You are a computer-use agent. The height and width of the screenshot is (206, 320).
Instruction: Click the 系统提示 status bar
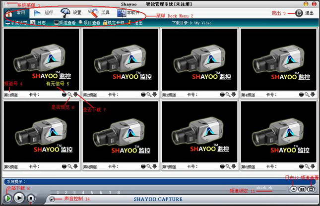tap(160, 182)
